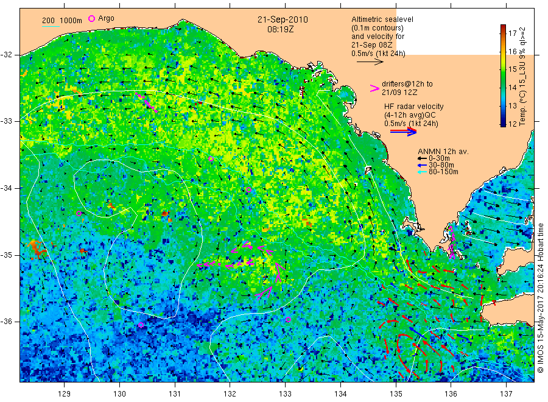Click the 'HF radar velocity' legend text
Image resolution: width=548 pixels, height=402 pixels.
pyautogui.click(x=414, y=106)
